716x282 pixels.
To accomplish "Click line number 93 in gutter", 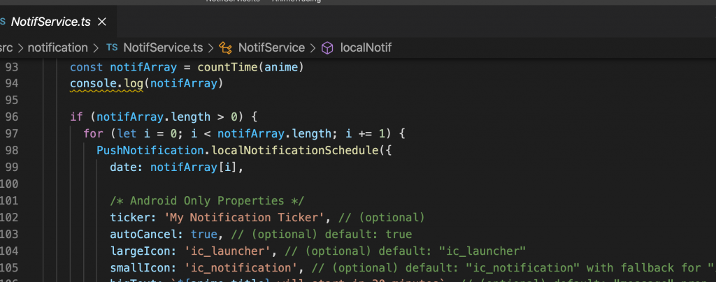I will pos(11,68).
